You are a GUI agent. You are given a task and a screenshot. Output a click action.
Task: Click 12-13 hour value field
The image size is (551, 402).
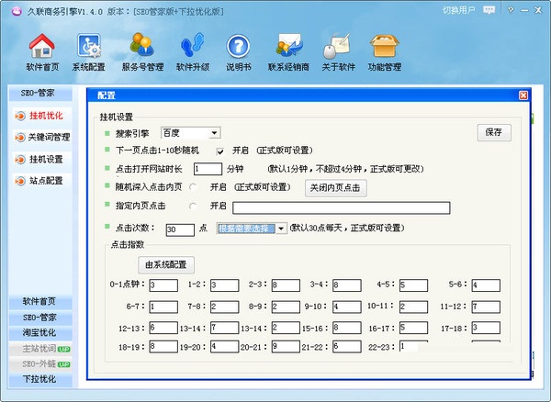(x=163, y=328)
